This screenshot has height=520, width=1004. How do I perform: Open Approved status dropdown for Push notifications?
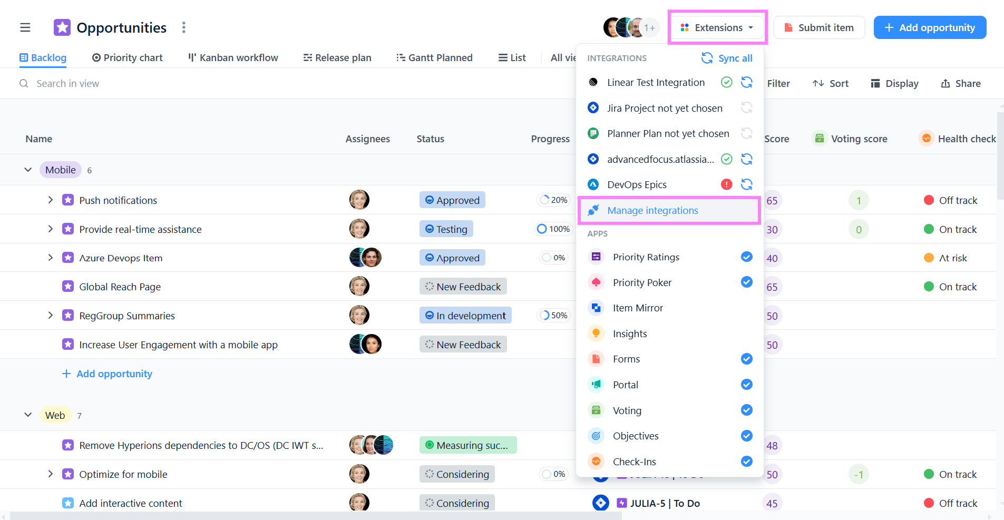pos(452,200)
